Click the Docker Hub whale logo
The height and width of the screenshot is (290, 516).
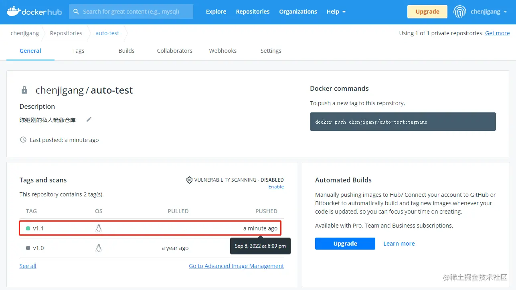pyautogui.click(x=34, y=12)
